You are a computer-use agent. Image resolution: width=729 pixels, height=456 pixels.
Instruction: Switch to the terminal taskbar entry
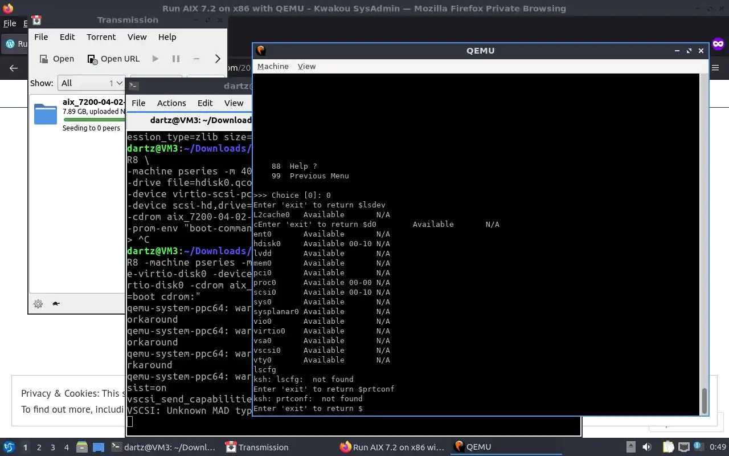coord(164,447)
